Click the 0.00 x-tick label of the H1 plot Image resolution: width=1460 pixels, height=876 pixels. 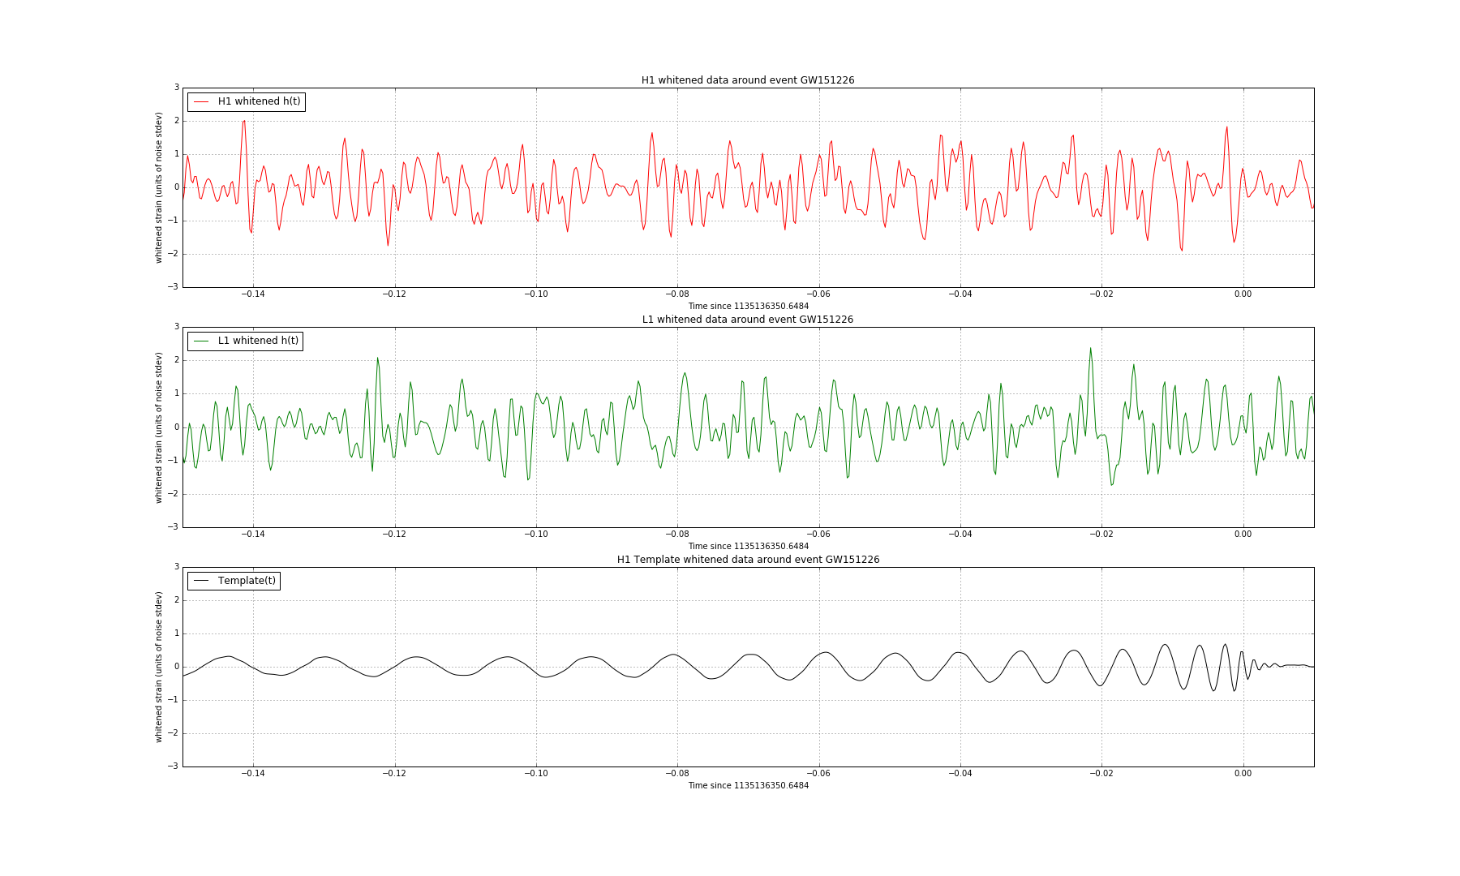[1243, 294]
